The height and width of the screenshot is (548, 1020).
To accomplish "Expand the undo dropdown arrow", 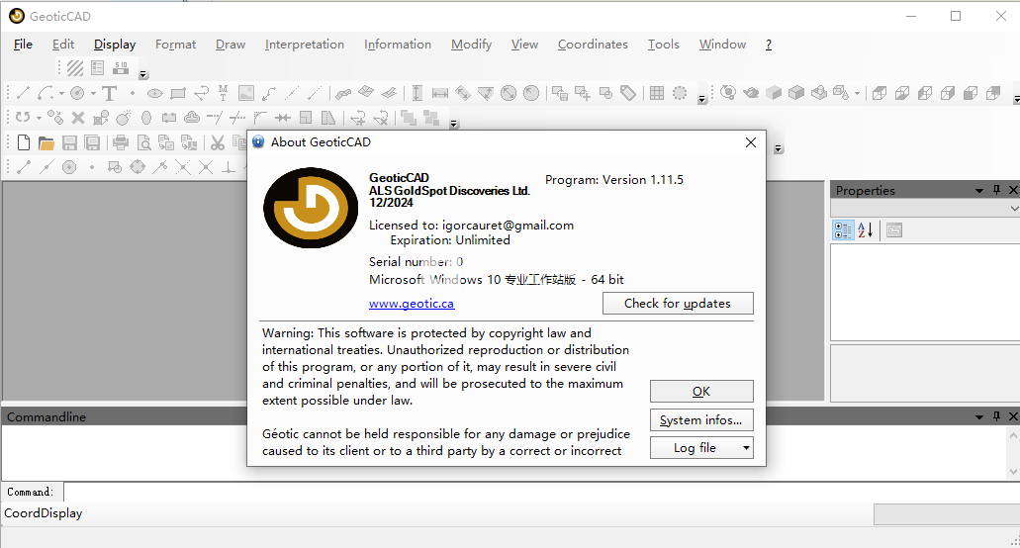I will [39, 118].
